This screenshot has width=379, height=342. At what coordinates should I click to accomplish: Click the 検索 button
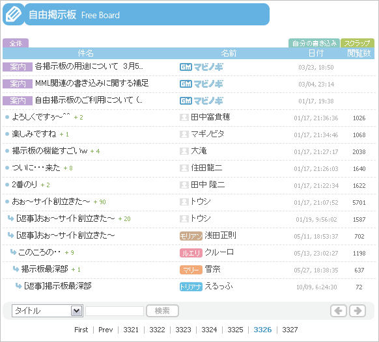(162, 311)
